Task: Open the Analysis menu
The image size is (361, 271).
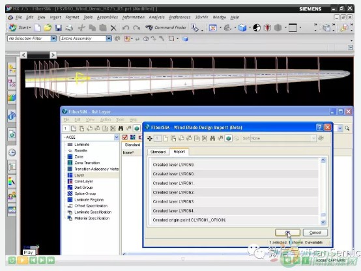Action: (x=156, y=18)
